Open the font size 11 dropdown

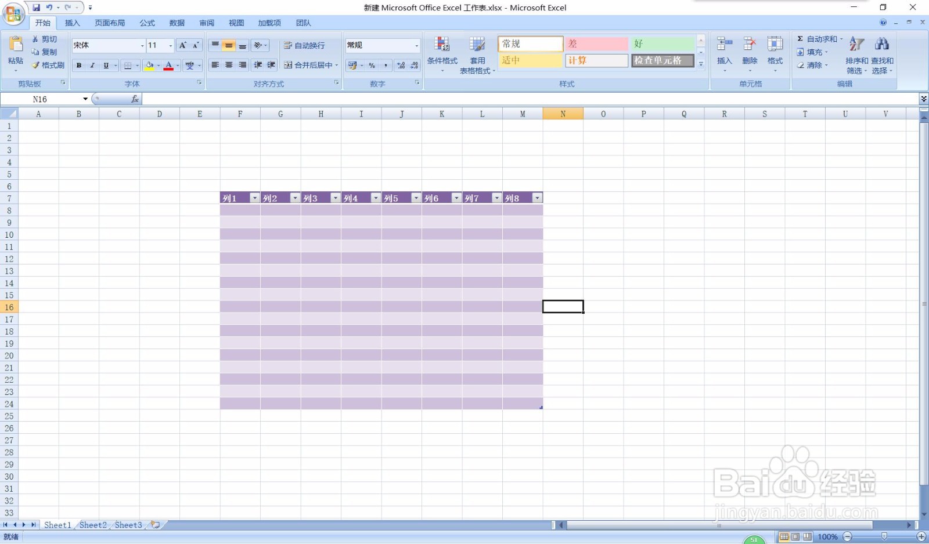point(171,45)
